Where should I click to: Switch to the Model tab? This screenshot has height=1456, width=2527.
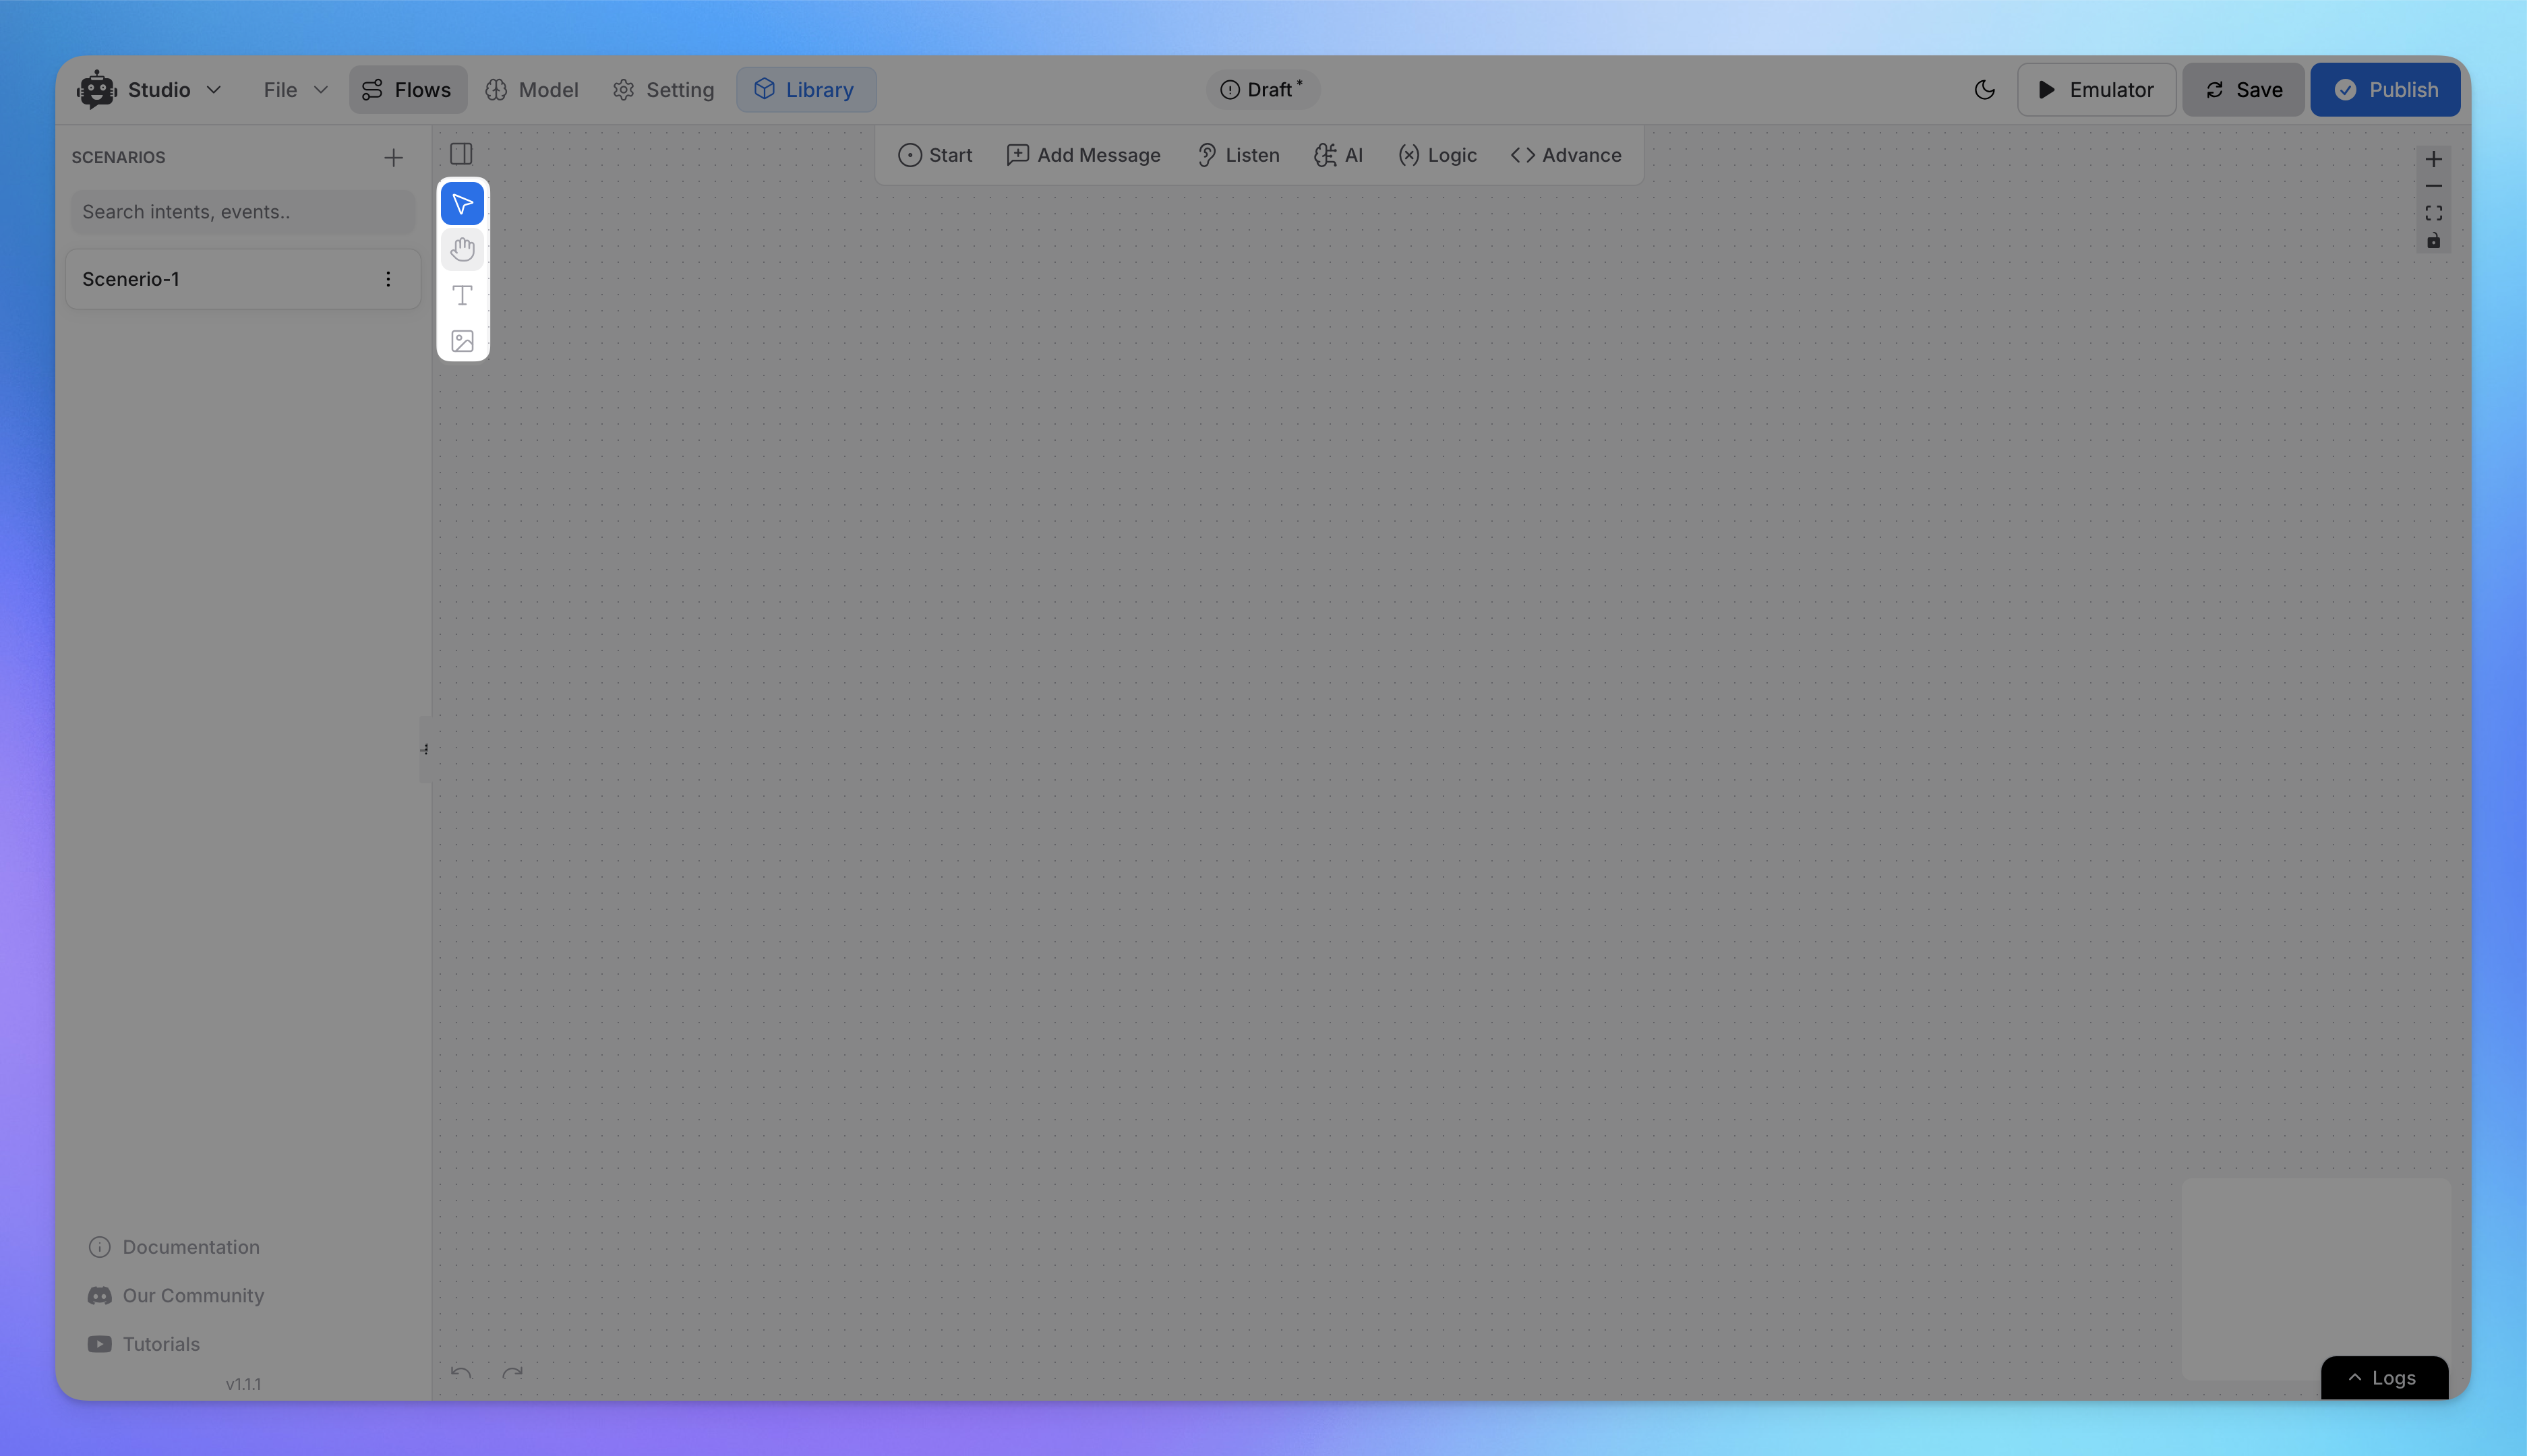[x=532, y=90]
